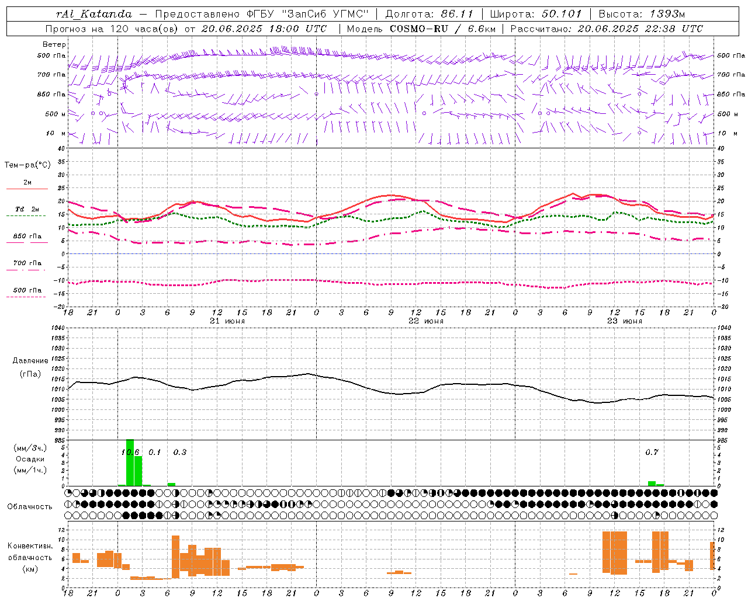Image resolution: width=748 pixels, height=598 pixels.
Task: Click the Конвективн. облачность label
Action: coord(30,552)
